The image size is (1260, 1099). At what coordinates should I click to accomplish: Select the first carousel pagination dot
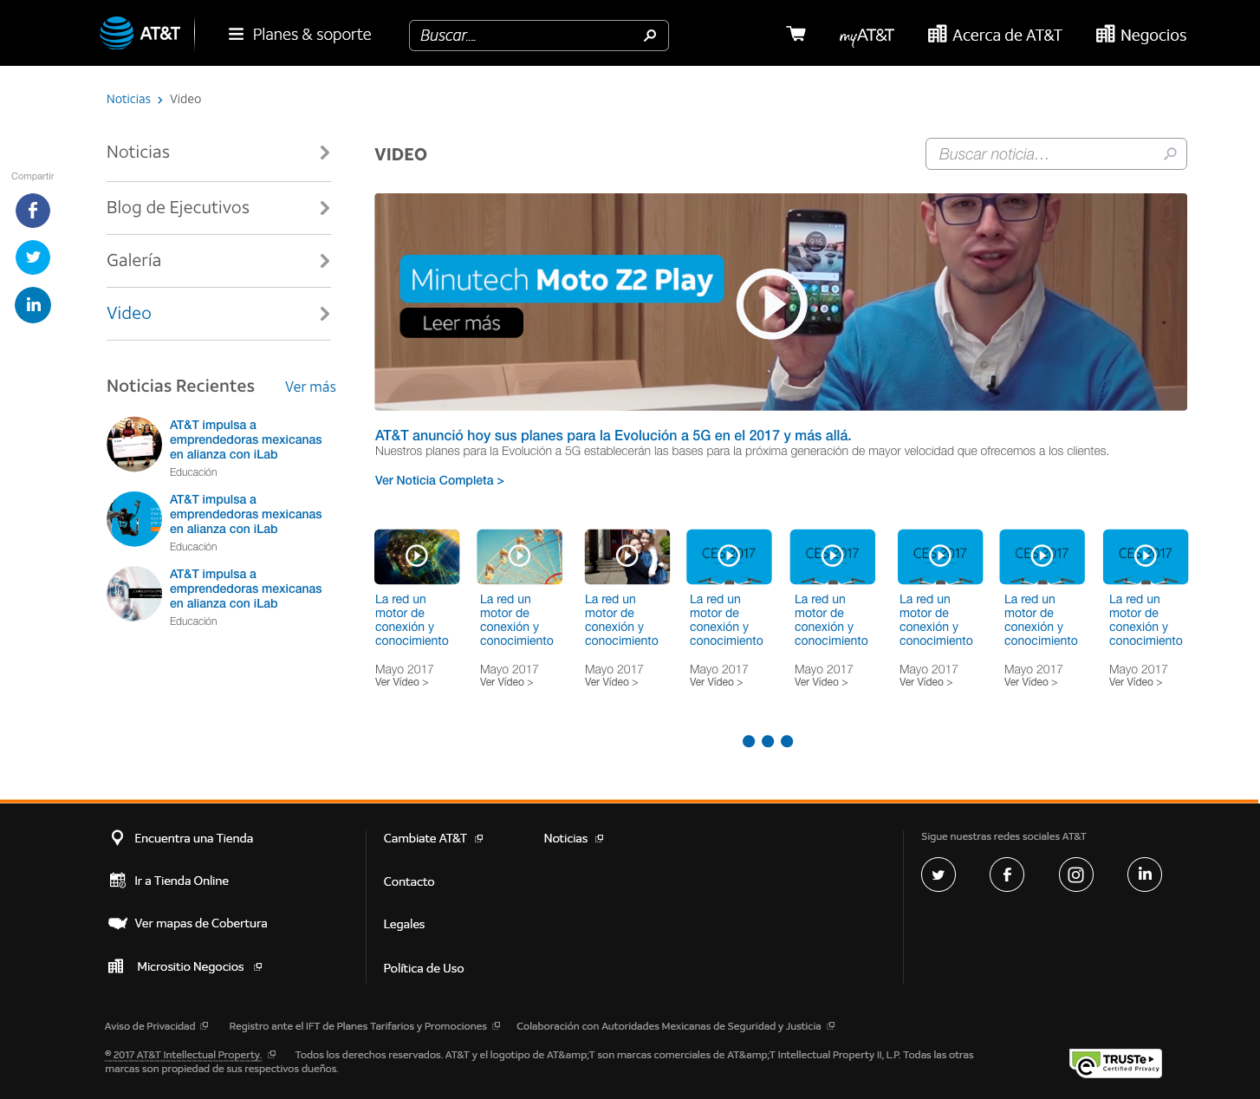pos(749,741)
